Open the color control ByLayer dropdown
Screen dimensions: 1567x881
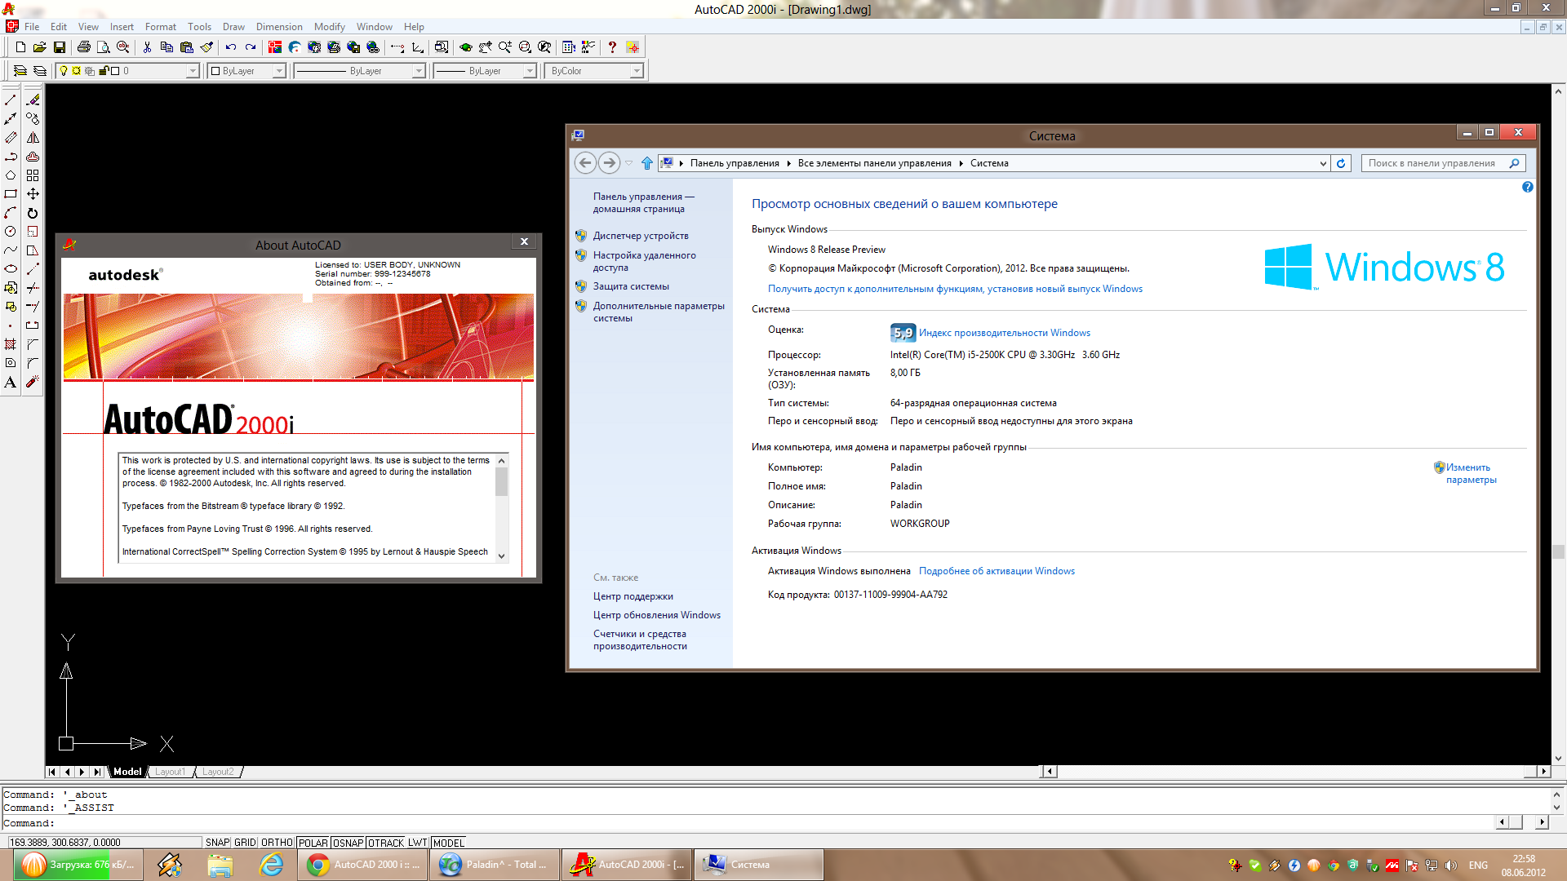point(278,71)
